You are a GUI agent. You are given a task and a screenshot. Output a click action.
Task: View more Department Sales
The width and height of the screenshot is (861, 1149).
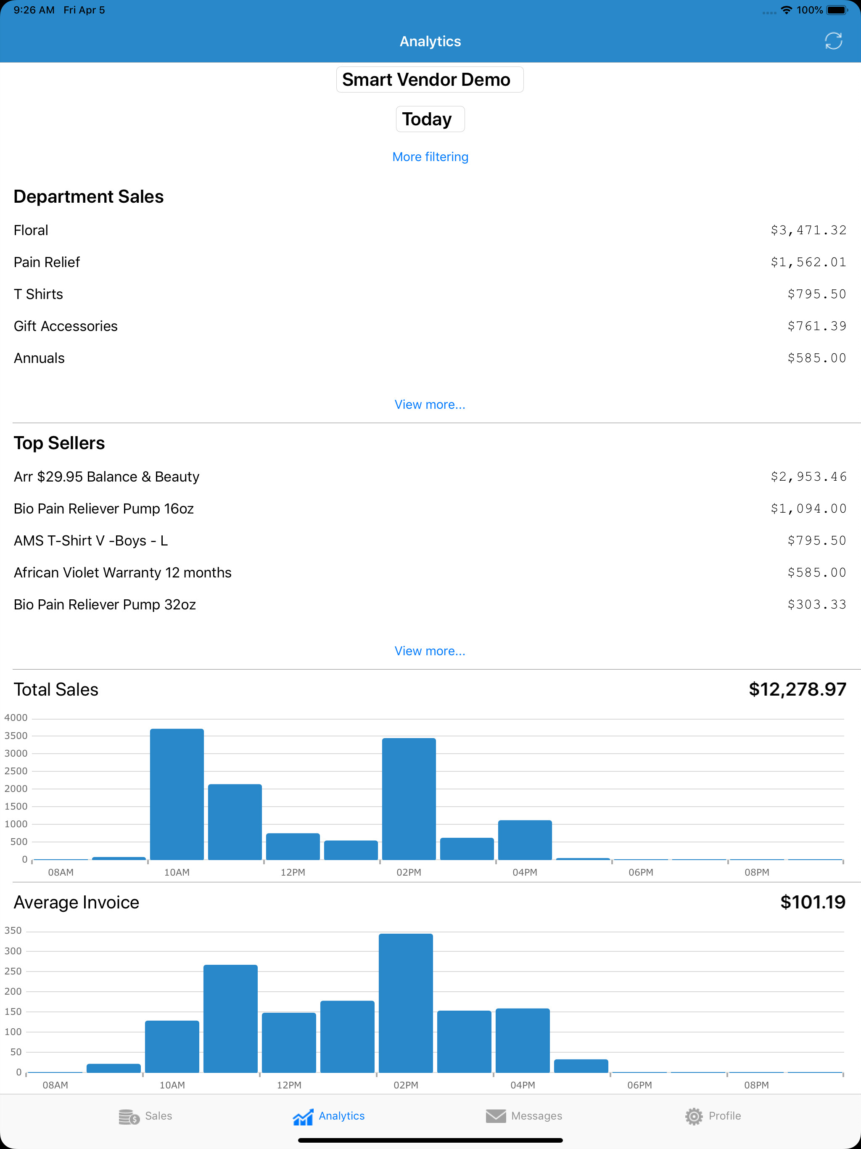(x=430, y=405)
